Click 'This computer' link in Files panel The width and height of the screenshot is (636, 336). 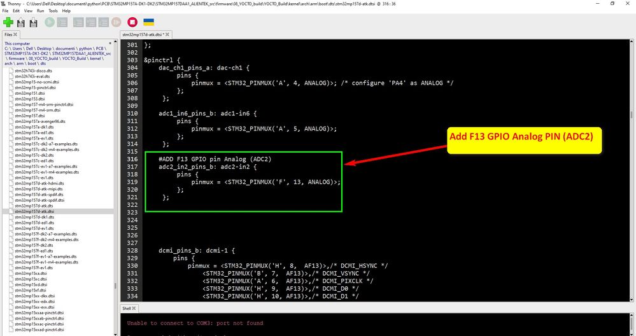(x=17, y=44)
